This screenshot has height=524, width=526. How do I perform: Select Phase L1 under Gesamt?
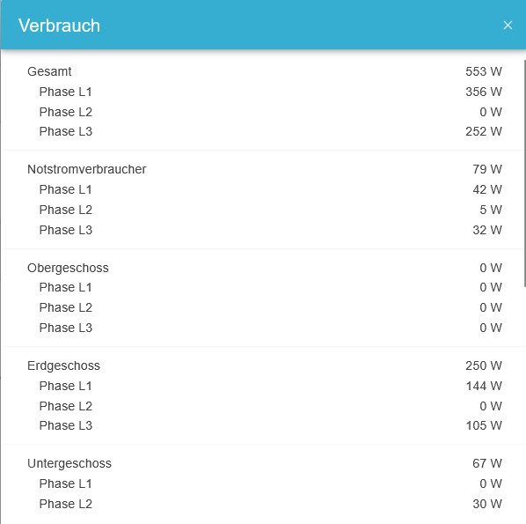(x=65, y=92)
